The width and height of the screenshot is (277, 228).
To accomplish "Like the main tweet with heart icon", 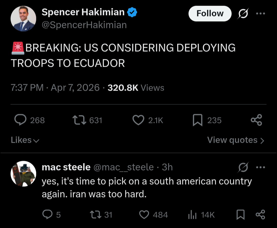I will [x=138, y=120].
